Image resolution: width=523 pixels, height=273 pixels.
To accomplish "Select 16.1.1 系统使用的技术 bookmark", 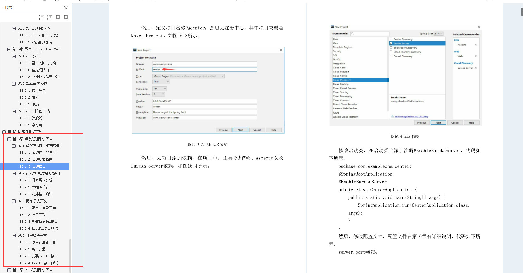I will coord(38,153).
